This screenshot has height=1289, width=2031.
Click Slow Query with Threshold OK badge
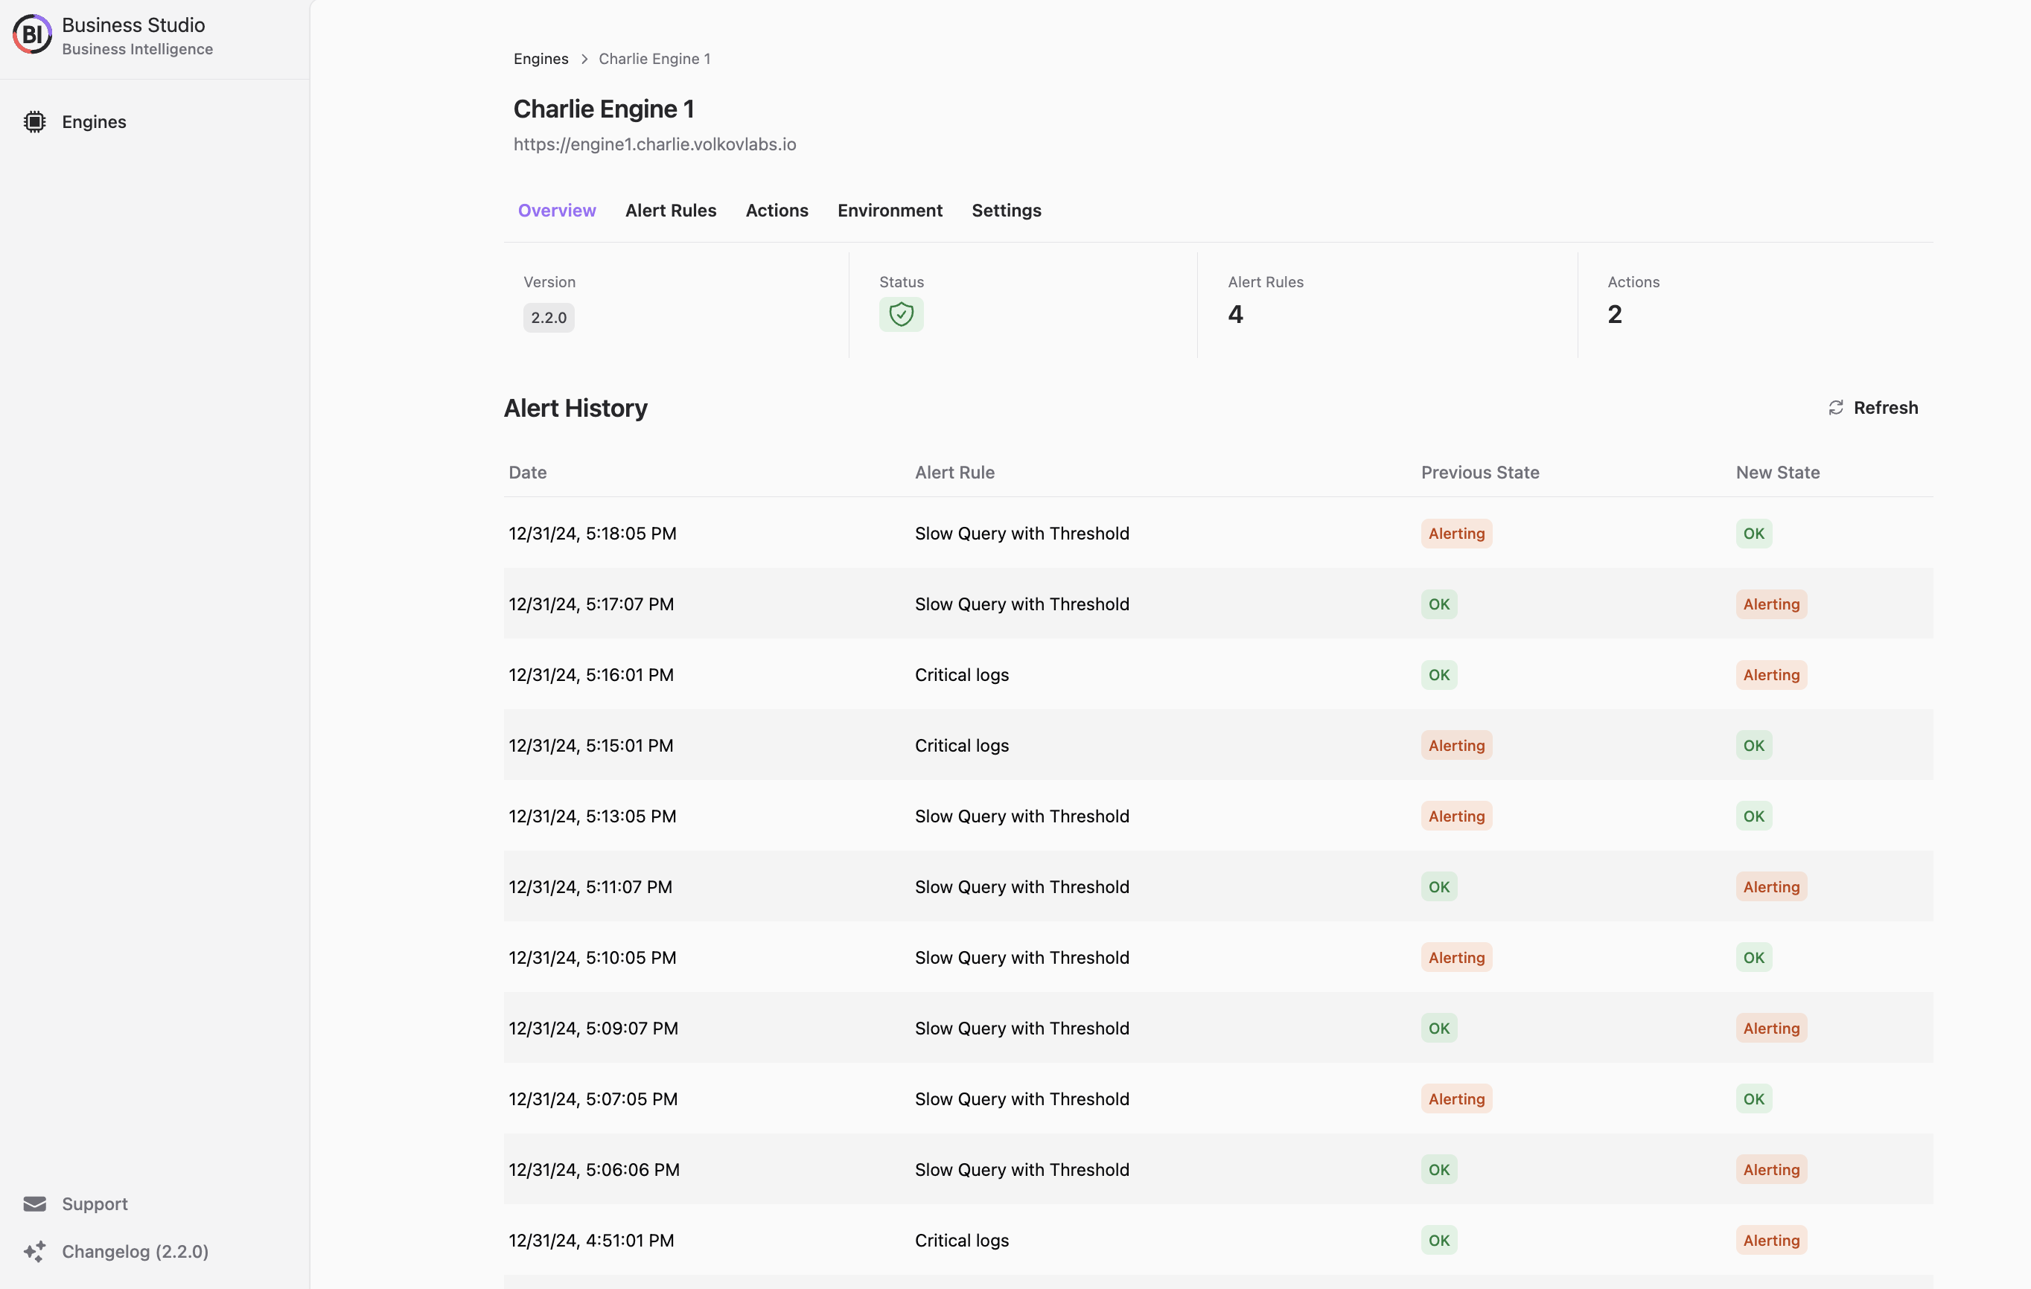coord(1754,533)
